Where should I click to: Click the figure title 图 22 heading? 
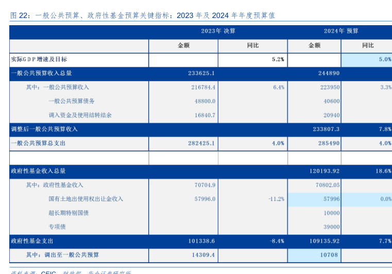point(143,15)
